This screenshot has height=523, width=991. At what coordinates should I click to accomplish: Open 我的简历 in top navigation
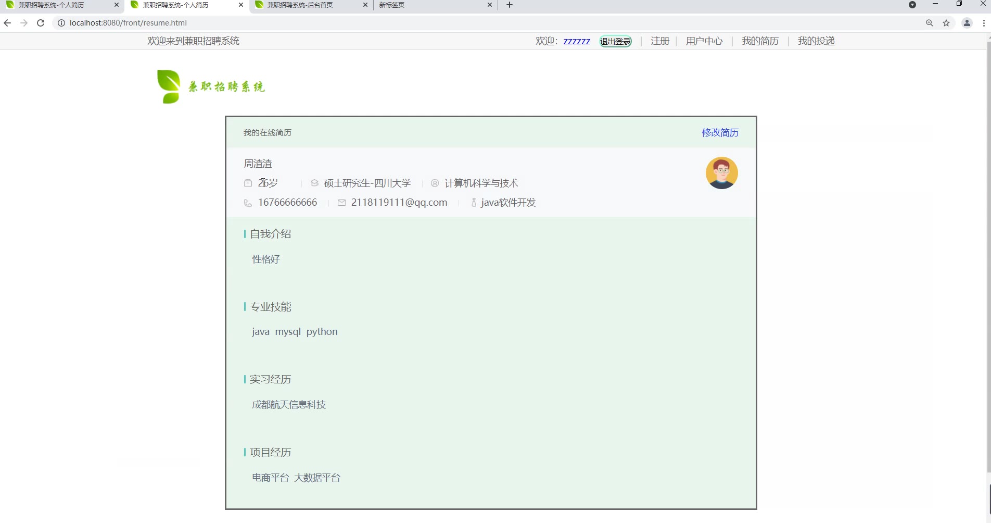[760, 41]
